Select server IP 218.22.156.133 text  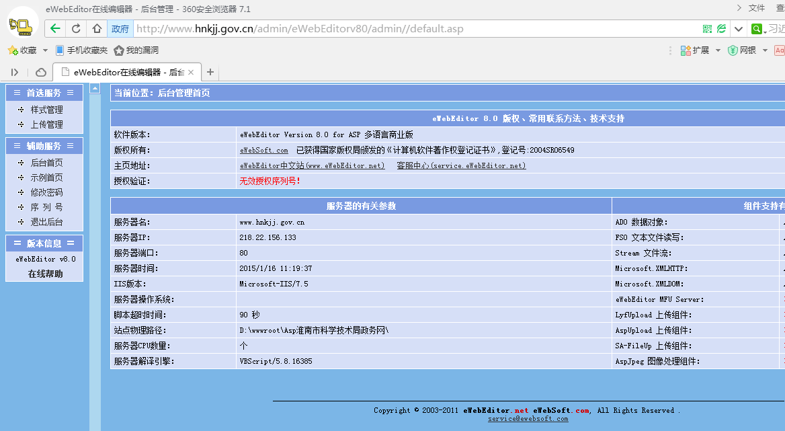(268, 237)
